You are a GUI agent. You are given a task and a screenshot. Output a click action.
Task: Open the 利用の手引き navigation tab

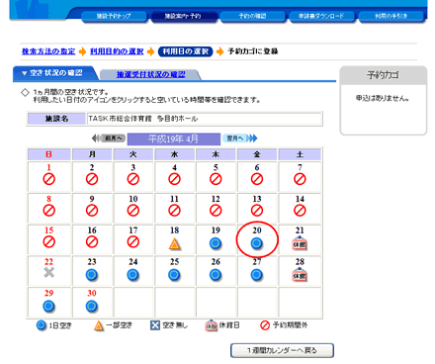click(x=391, y=16)
